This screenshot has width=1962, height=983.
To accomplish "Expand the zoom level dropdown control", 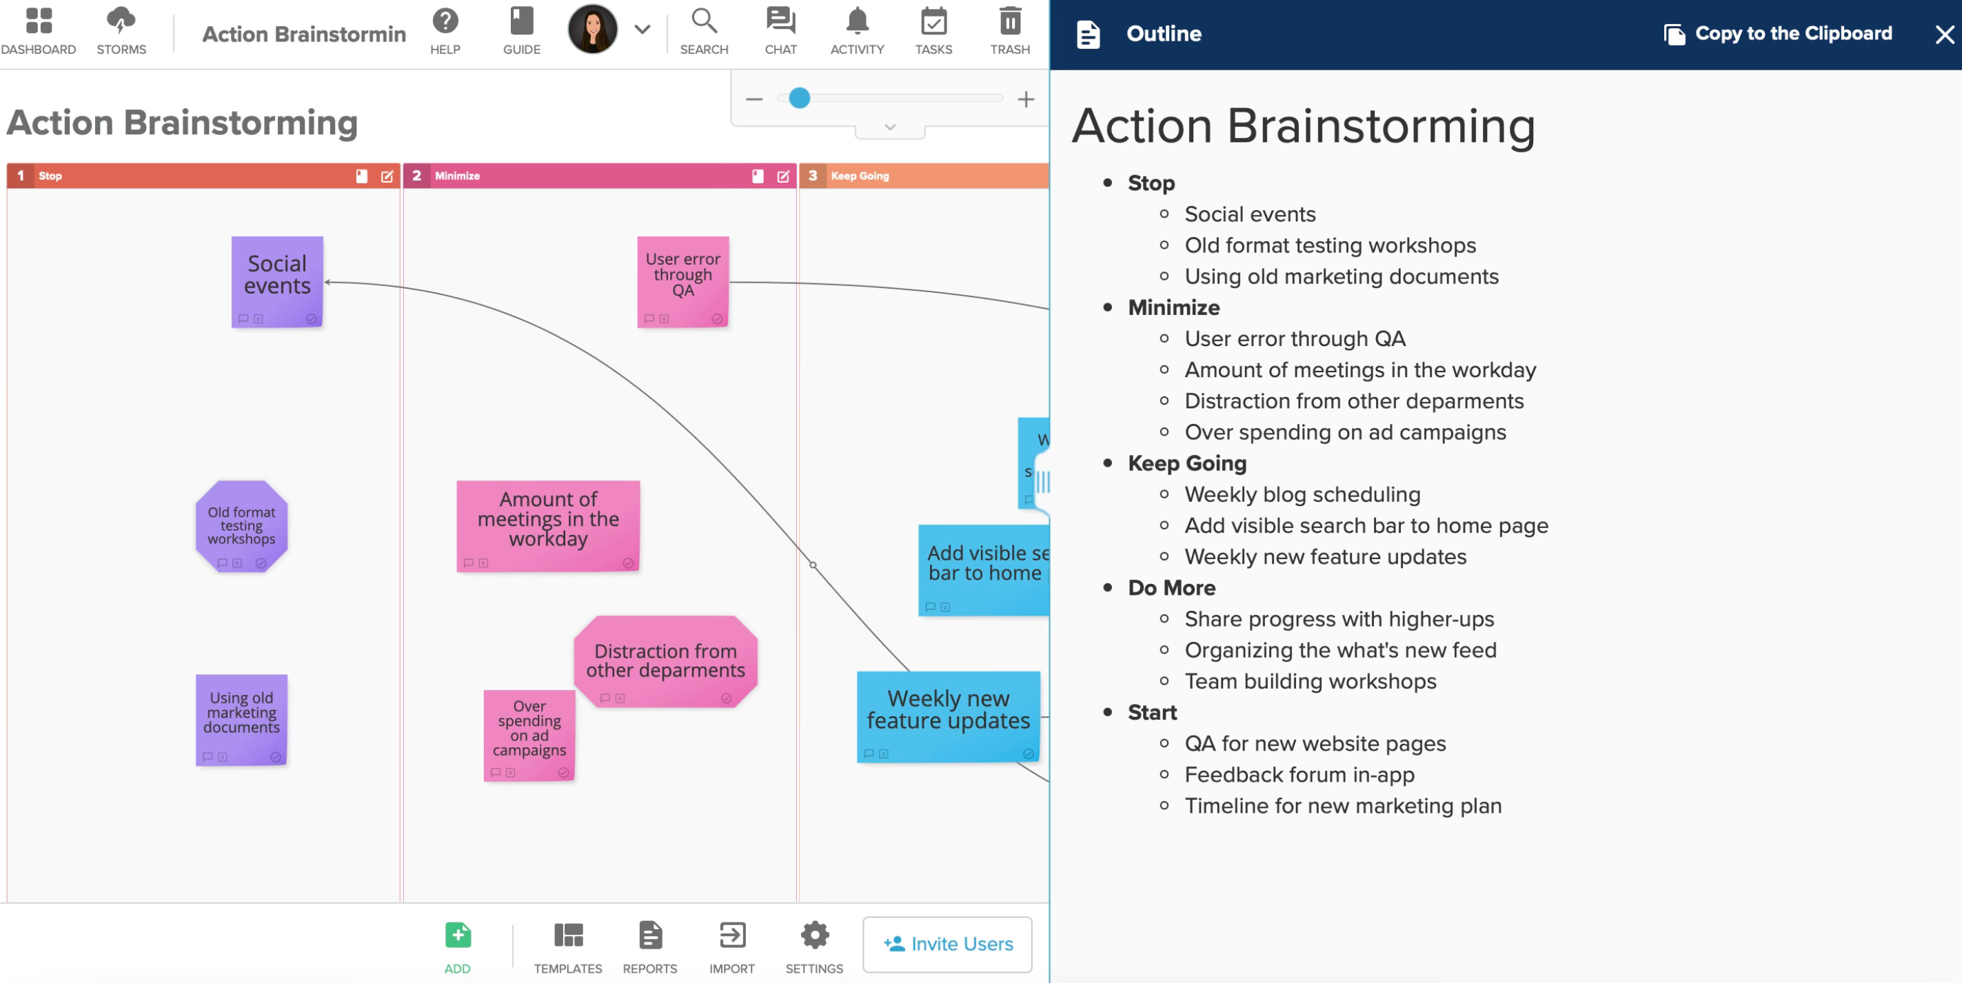I will click(x=890, y=127).
